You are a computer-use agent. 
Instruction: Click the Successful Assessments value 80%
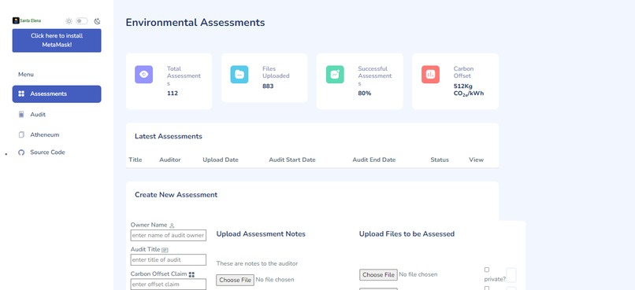(x=365, y=94)
